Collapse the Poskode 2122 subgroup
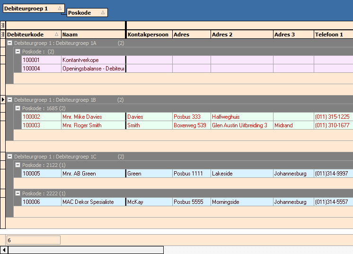 (x=18, y=165)
